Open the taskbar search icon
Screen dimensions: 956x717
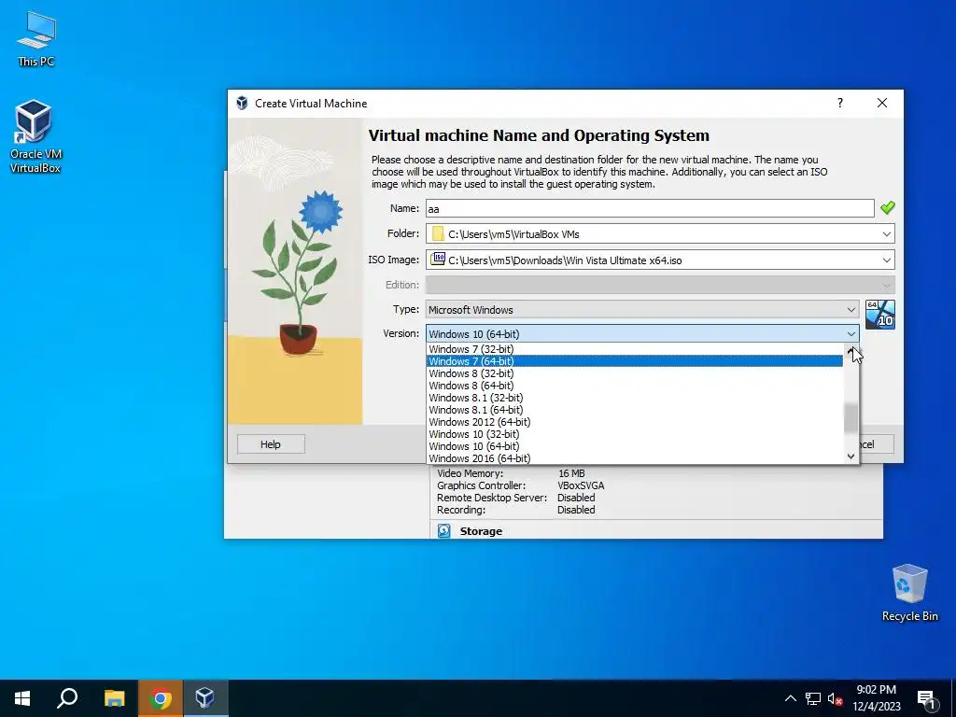[x=67, y=698]
